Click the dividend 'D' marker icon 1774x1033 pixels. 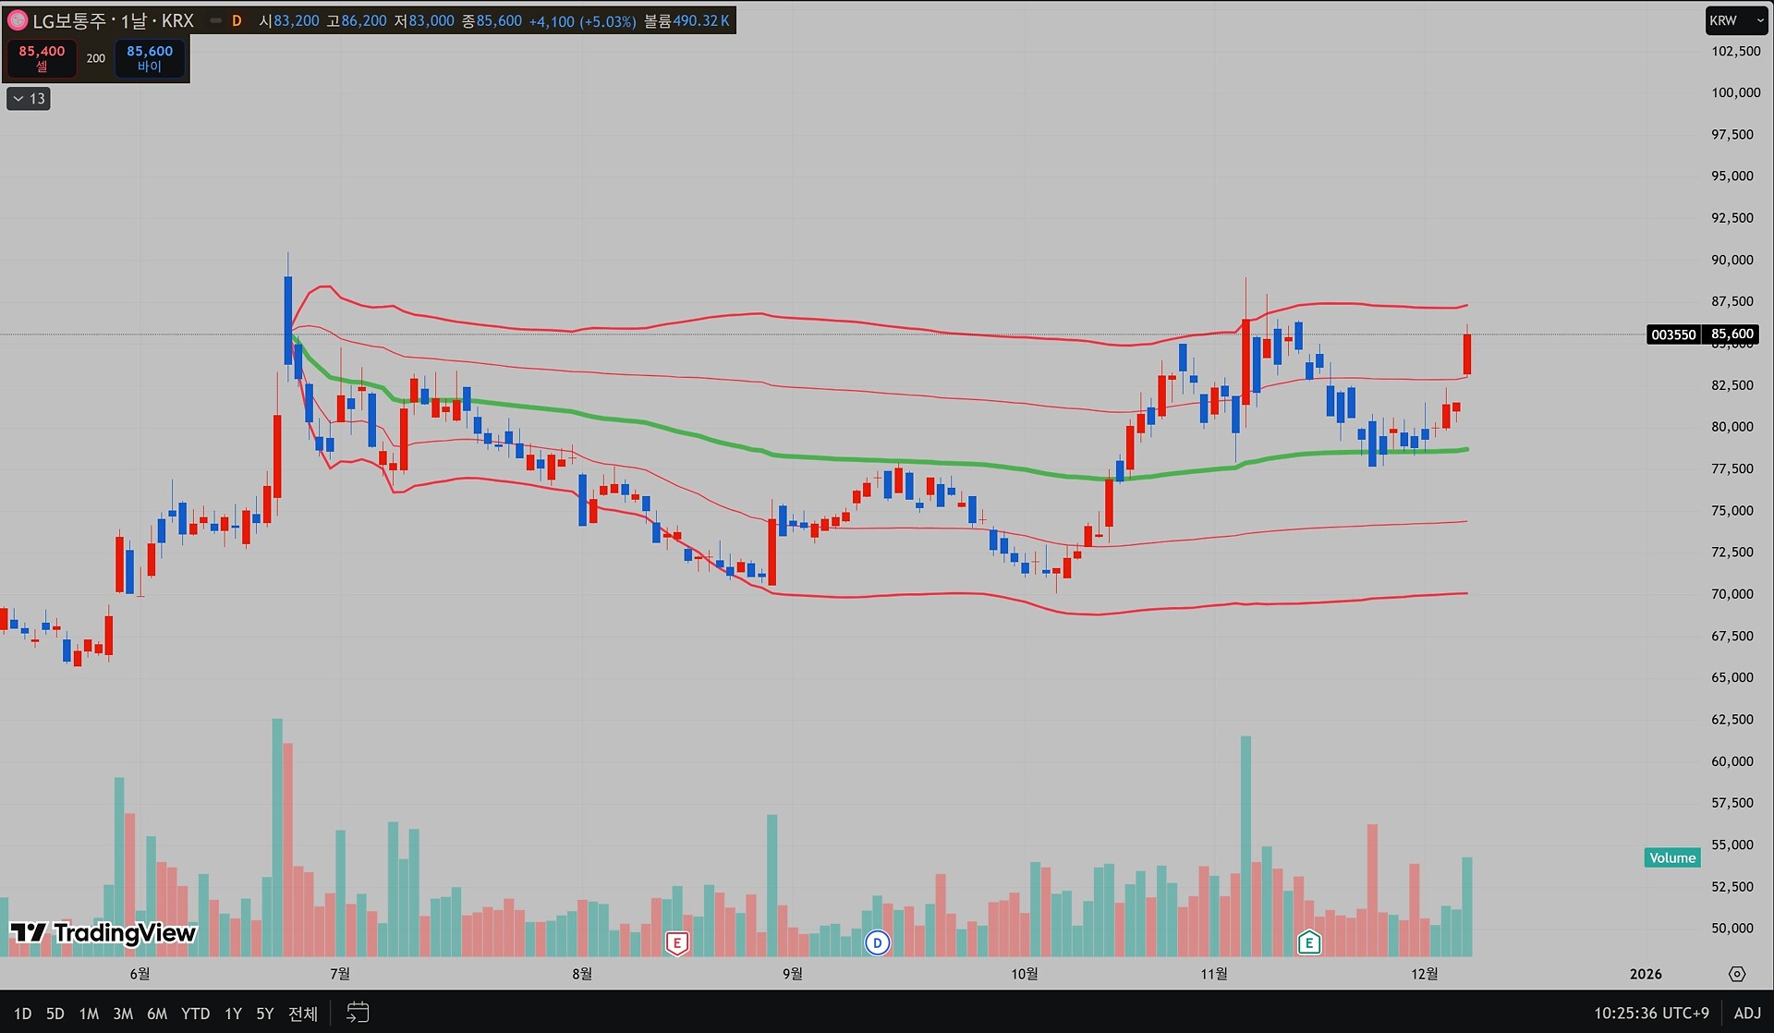[877, 942]
